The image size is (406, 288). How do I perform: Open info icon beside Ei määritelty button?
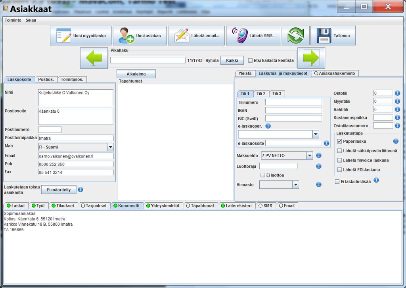click(80, 190)
